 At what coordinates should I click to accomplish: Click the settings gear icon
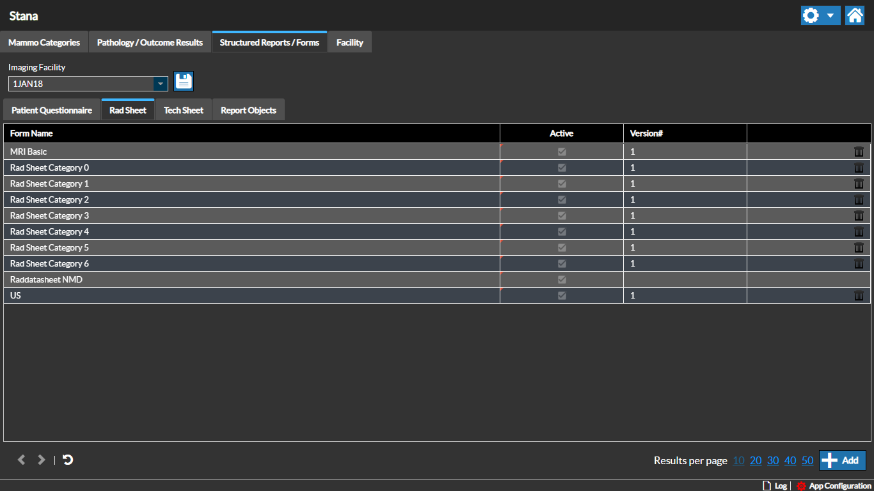pyautogui.click(x=811, y=15)
